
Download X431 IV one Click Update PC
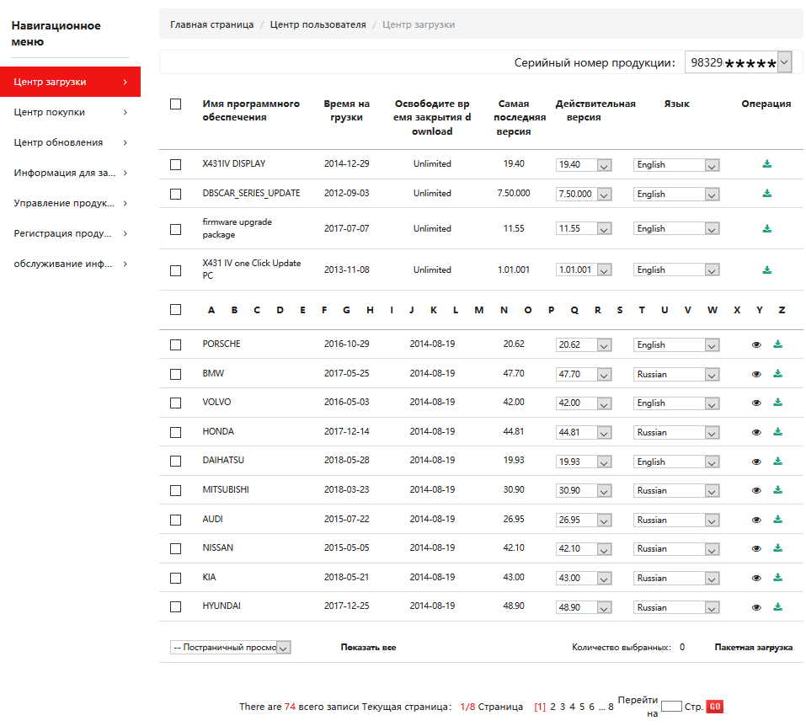[767, 270]
